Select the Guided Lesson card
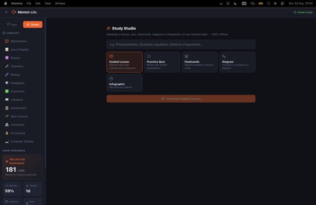Image resolution: width=316 pixels, height=205 pixels. point(125,62)
